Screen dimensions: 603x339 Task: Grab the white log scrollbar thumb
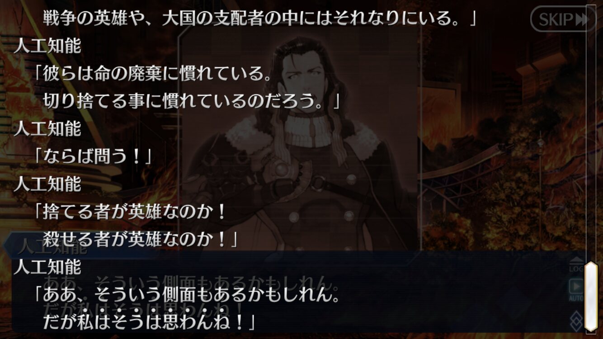591,296
